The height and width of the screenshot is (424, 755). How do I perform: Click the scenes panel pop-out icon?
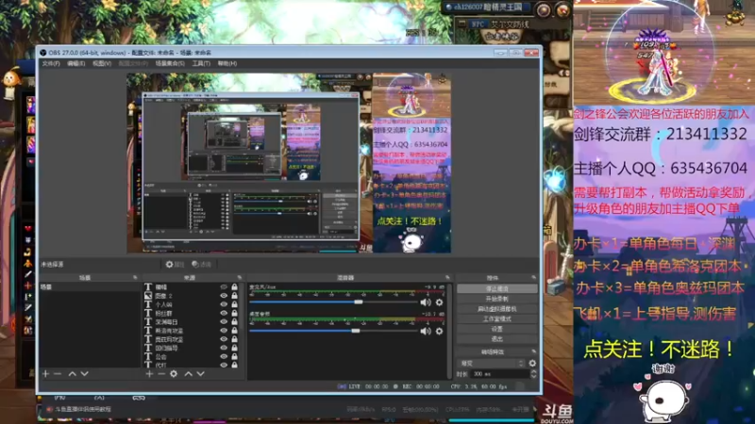coord(135,278)
